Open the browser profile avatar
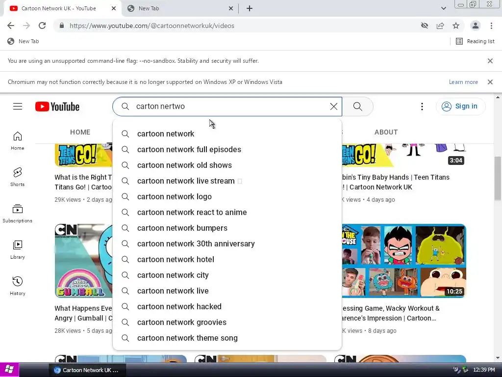Screen dimensions: 502x377 pos(476,26)
